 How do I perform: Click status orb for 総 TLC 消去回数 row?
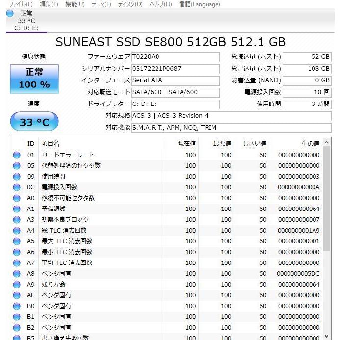[17, 230]
